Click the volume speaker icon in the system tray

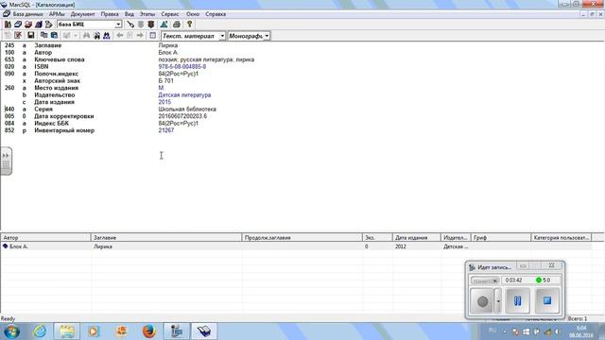point(557,331)
